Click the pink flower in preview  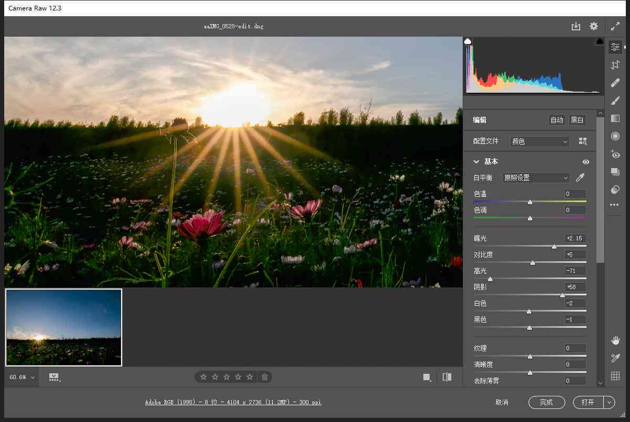(201, 224)
